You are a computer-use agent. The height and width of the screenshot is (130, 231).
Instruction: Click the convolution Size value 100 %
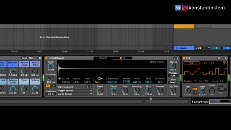tap(87, 82)
